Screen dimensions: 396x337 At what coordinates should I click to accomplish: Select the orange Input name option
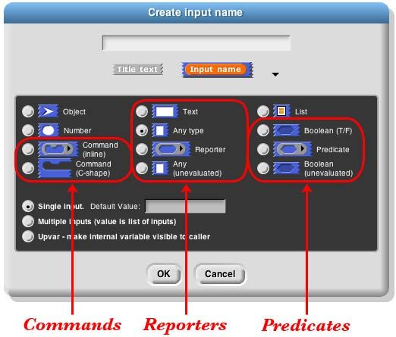pyautogui.click(x=218, y=70)
